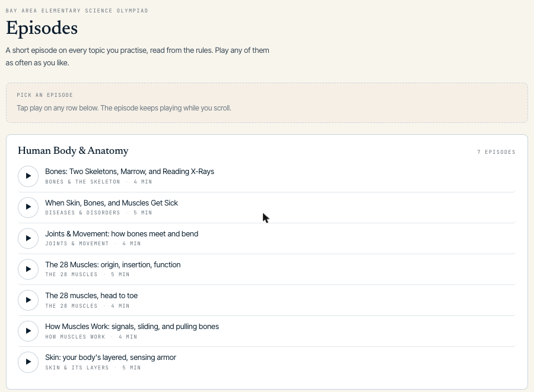Play the Skin: your body's layered armor episode

[x=28, y=362]
